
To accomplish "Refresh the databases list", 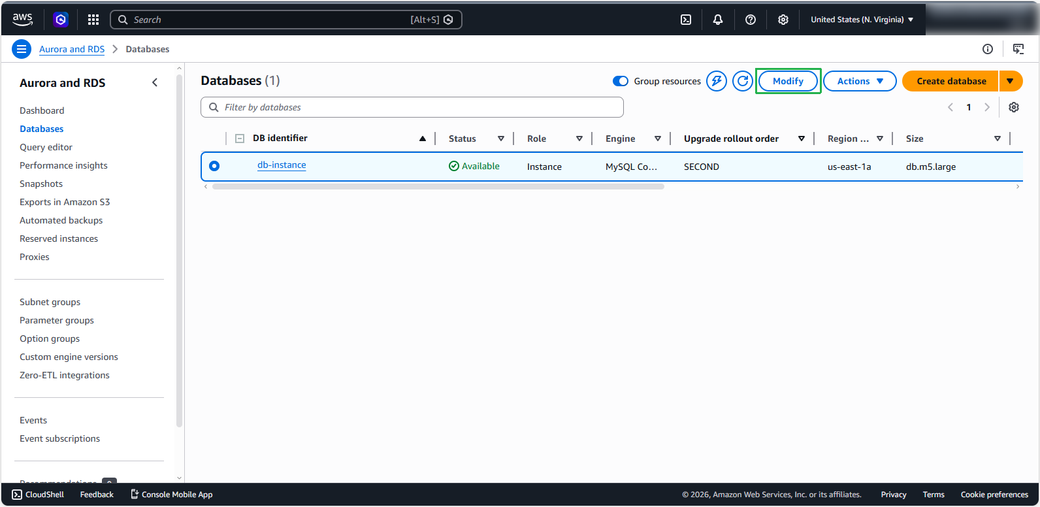I will [743, 81].
